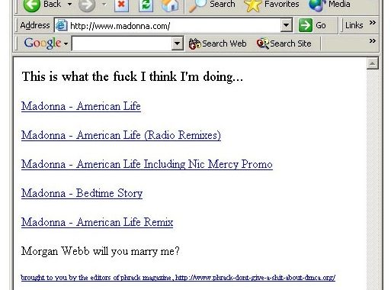
Task: Open the Forward history dropdown arrow
Action: [x=104, y=4]
